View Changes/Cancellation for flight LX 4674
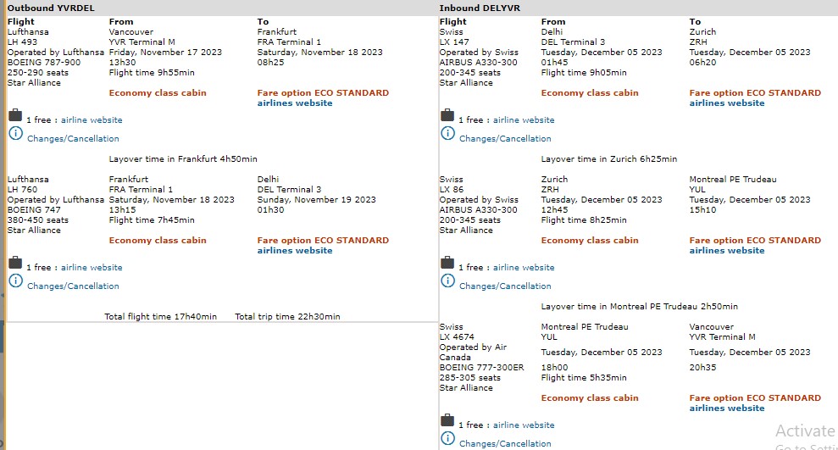838x450 pixels. 505,443
